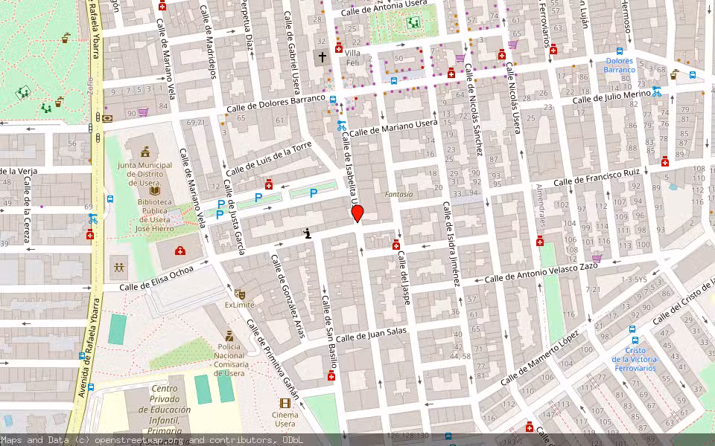Image resolution: width=715 pixels, height=446 pixels.
Task: Select the Fantasía place label
Action: point(399,194)
